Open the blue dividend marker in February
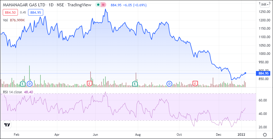Image resolution: width=273 pixels, height=139 pixels. pyautogui.click(x=30, y=84)
